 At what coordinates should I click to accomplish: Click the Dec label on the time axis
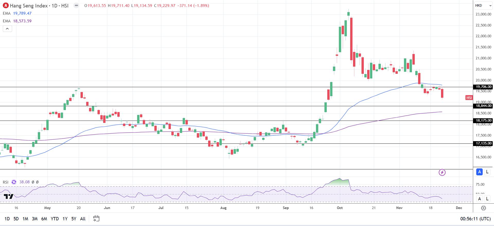click(459, 208)
